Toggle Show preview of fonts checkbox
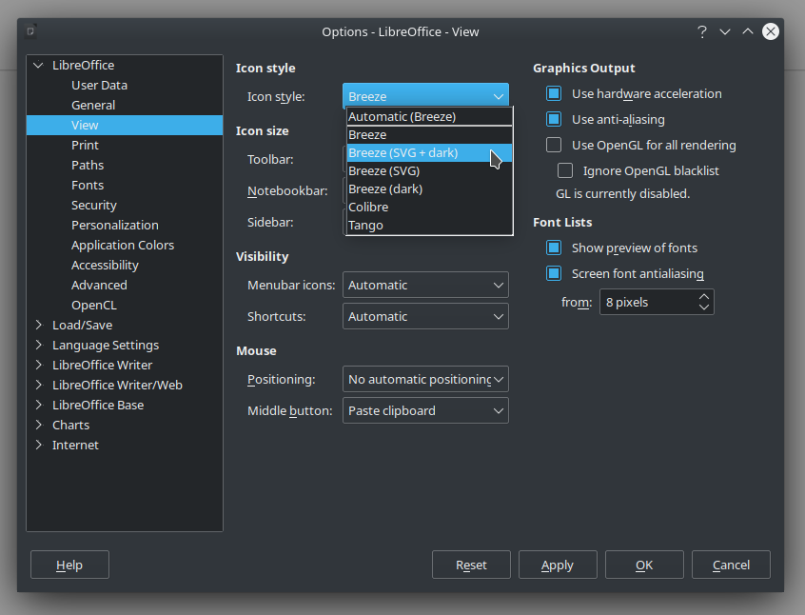 554,248
